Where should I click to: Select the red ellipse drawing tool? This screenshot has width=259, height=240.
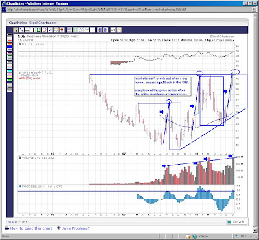tap(45, 30)
